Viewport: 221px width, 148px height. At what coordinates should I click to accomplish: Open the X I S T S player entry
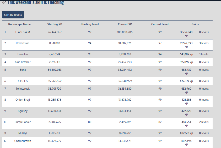[23, 81]
